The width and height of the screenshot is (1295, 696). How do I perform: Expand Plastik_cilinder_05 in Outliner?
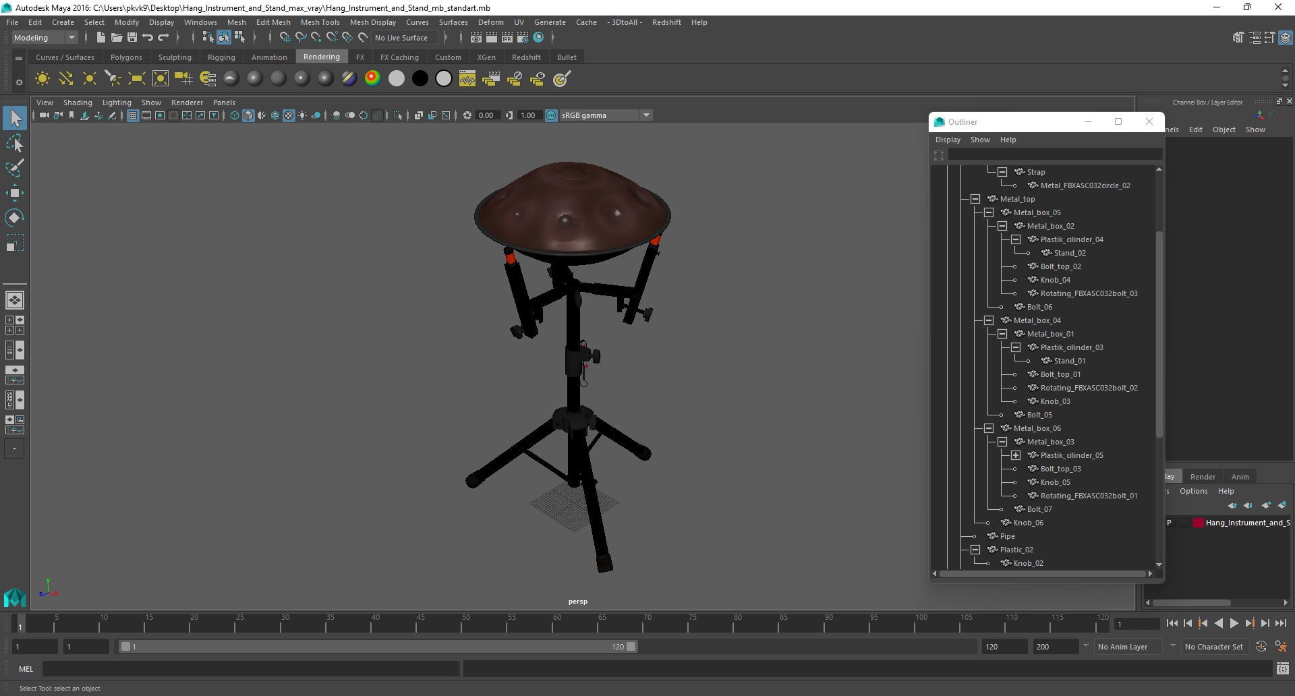[x=1016, y=455]
